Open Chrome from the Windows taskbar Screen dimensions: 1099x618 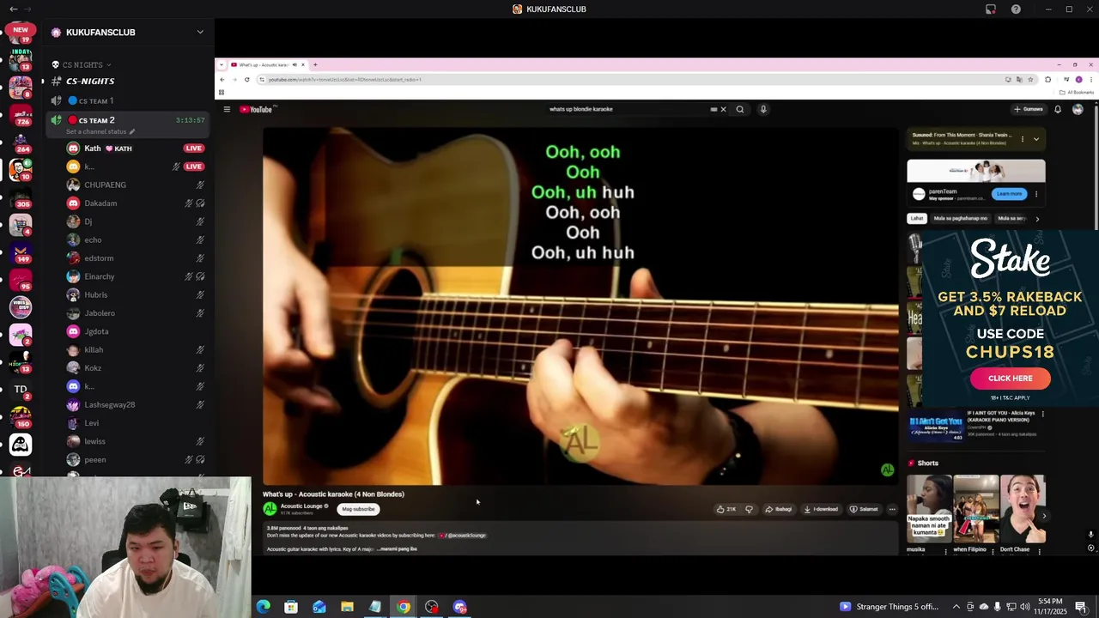click(403, 607)
